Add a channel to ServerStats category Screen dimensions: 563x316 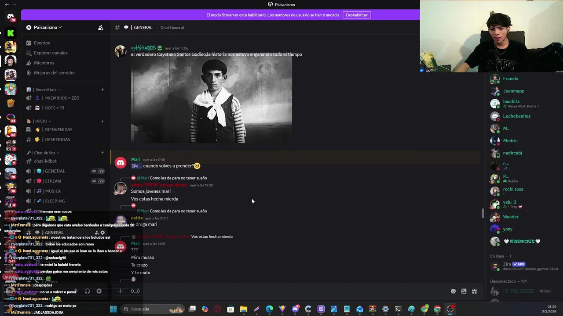point(102,90)
